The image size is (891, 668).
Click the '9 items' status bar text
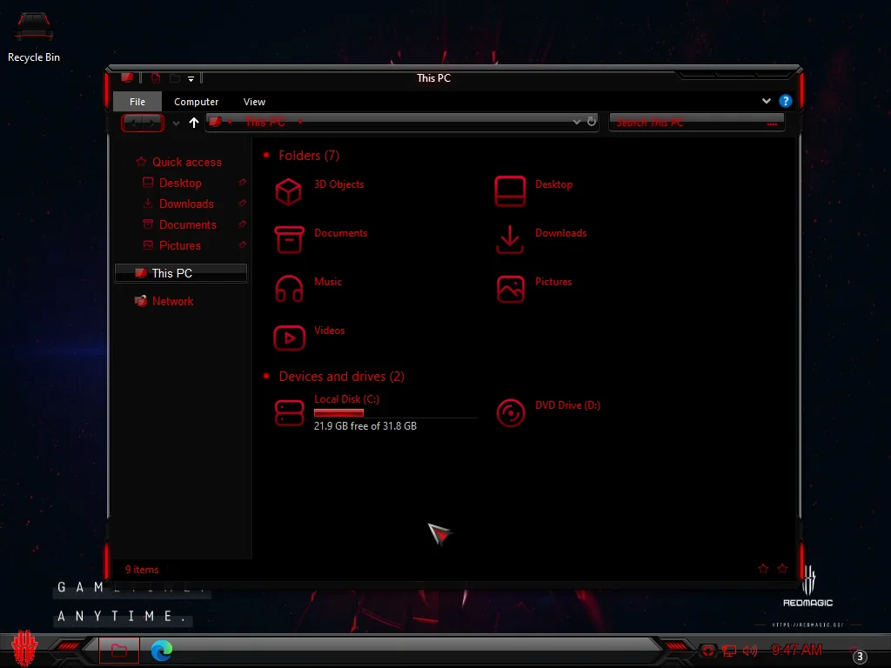(x=142, y=569)
